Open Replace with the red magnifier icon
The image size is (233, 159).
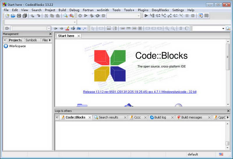(71, 16)
